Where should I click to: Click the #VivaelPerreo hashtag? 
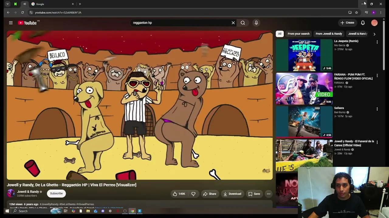tap(85, 204)
